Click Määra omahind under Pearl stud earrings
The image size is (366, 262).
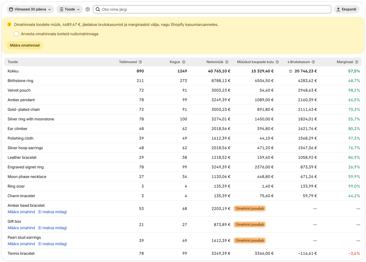point(21,244)
